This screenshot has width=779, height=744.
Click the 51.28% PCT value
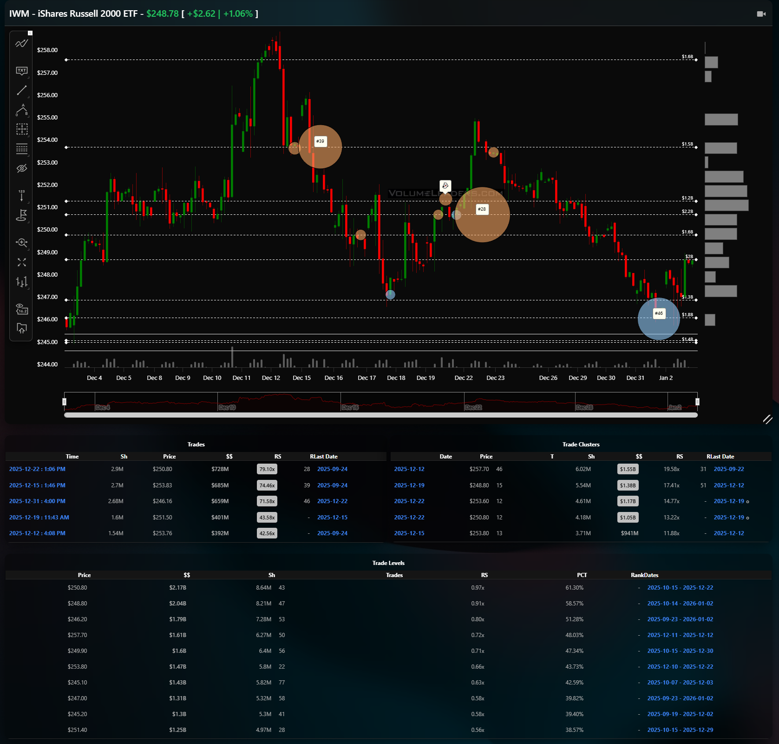[x=575, y=619]
